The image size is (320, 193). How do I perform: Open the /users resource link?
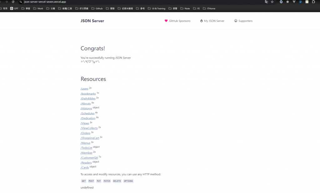(x=84, y=89)
